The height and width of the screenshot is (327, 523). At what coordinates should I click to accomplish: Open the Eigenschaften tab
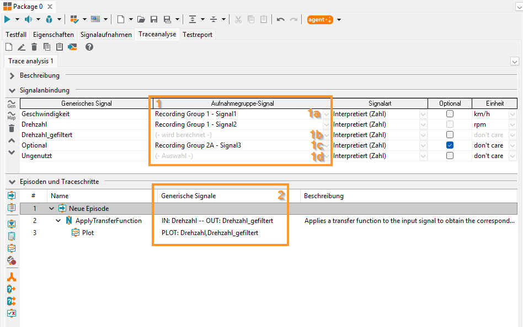point(54,35)
